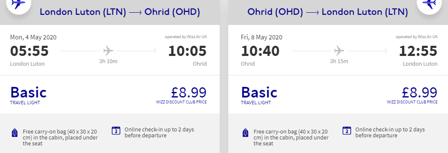Select the London Luton to Ohrid route header
448x153 pixels.
click(120, 12)
